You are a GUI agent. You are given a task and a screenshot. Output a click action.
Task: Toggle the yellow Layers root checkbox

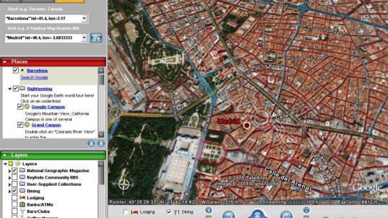pyautogui.click(x=11, y=164)
